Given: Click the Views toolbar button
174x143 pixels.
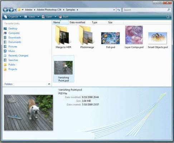Looking at the screenshot, I should click(30, 17).
